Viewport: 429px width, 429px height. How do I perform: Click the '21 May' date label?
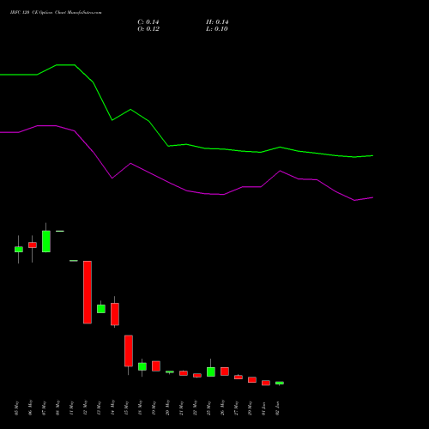[x=181, y=408]
